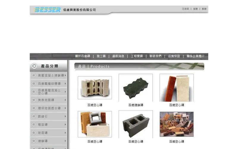Viewport: 238px width, 149px height.
Task: Expand the 美泰地面磚 category arrow
Action: (65, 100)
